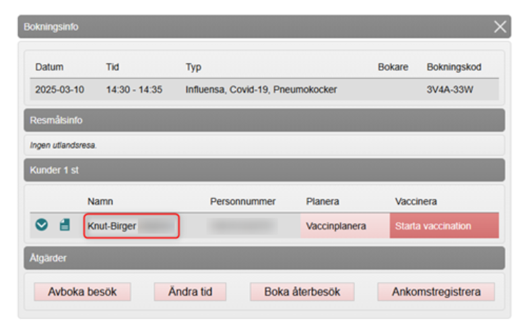Click the Typ column header
This screenshot has height=336, width=528.
[x=193, y=67]
